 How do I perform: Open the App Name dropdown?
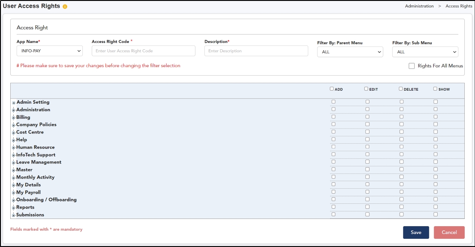[x=49, y=51]
